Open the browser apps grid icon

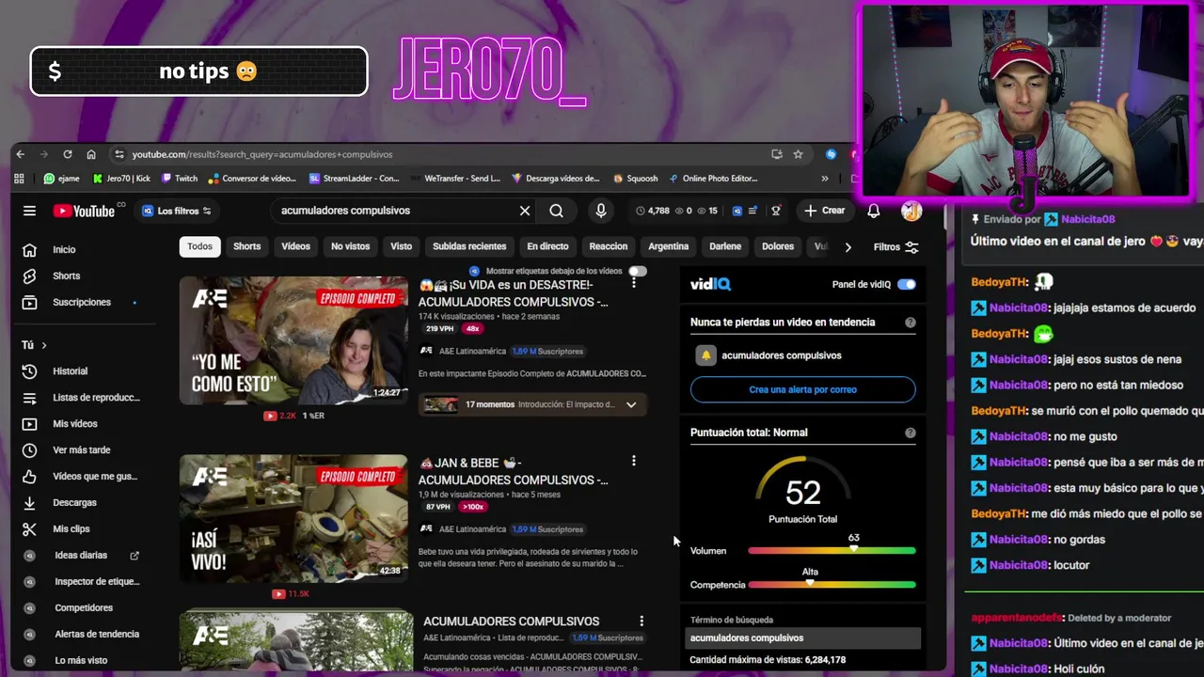[19, 178]
